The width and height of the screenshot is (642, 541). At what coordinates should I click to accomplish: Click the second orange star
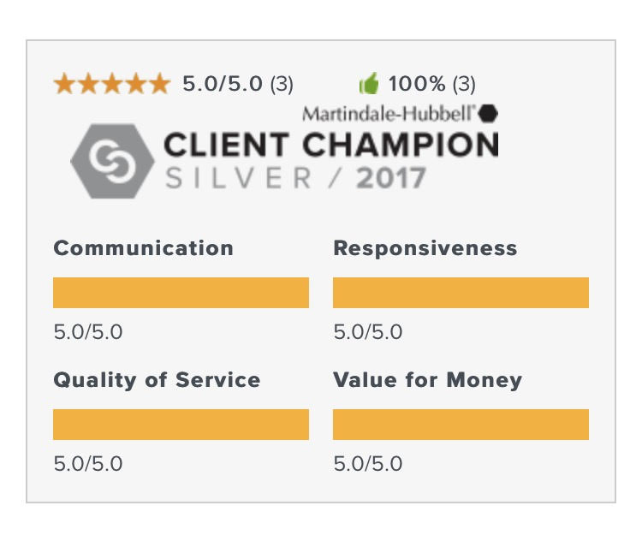[88, 84]
